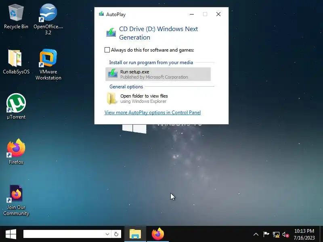Minimize the AutoPlay window
The image size is (323, 242).
[x=192, y=14]
